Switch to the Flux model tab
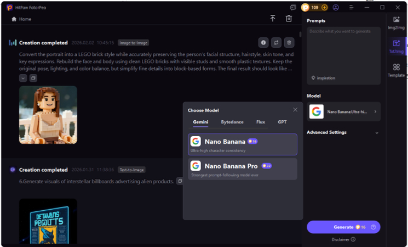 tap(261, 122)
